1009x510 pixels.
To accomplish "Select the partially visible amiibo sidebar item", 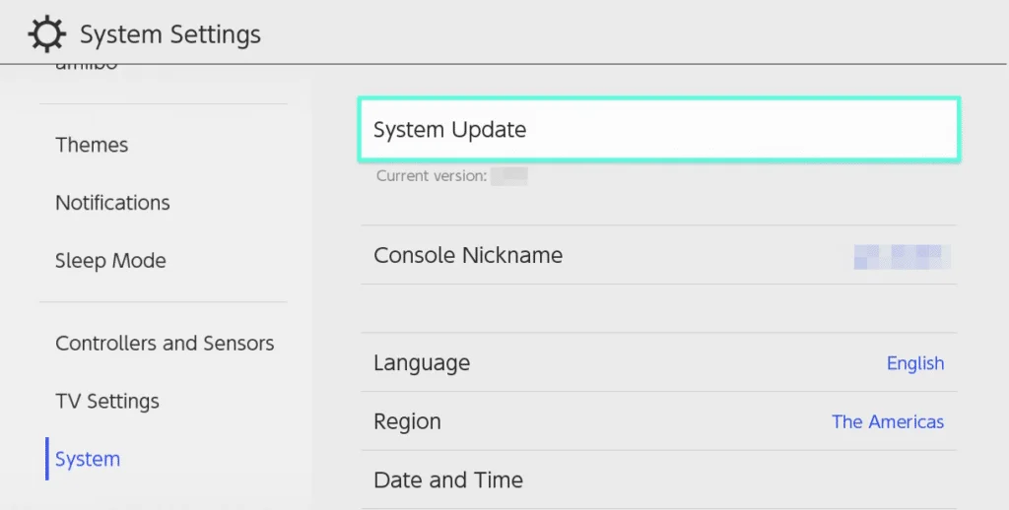I will (x=87, y=67).
